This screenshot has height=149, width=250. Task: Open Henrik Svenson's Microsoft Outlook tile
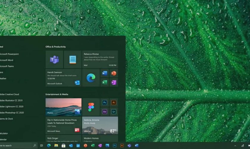click(x=63, y=78)
